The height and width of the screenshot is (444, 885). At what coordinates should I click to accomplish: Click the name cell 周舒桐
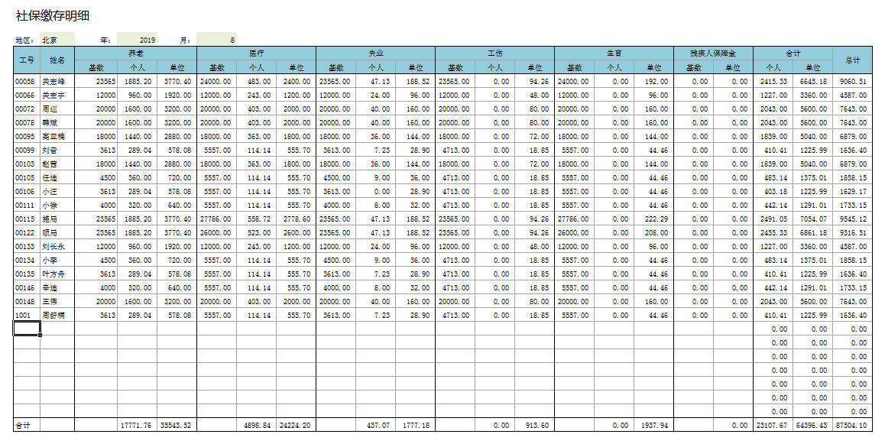point(57,315)
